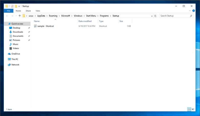This screenshot has height=116, width=200.
Task: Open address bar history dropdown
Action: pos(151,16)
